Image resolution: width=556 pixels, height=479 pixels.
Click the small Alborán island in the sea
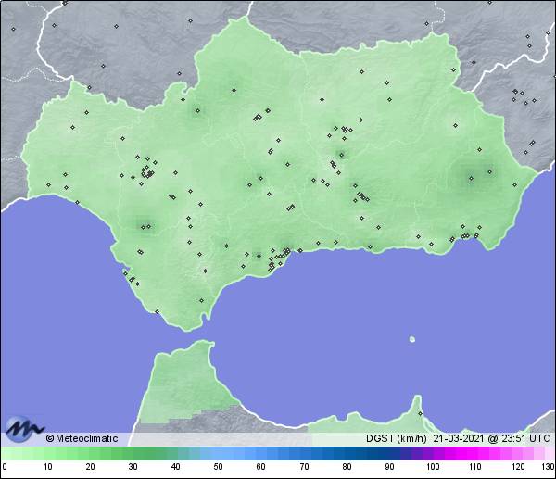[x=412, y=339]
